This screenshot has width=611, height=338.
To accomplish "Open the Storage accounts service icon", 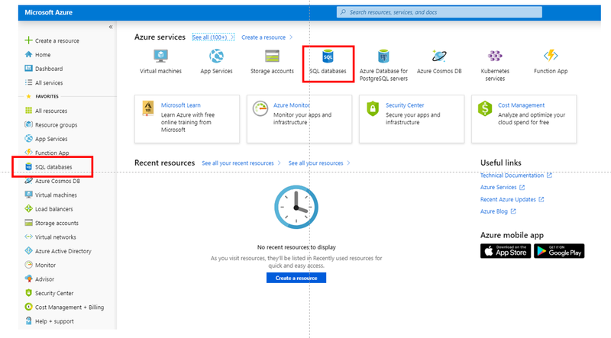I will point(272,57).
